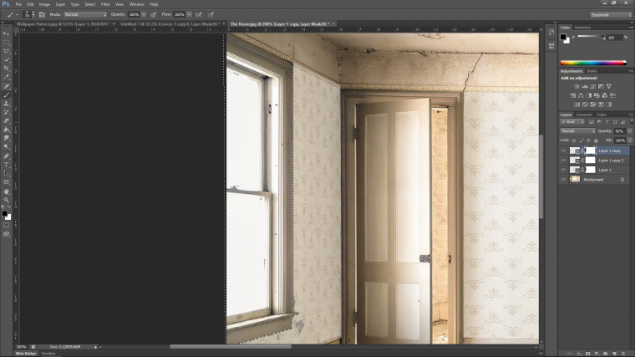Open the brush Opacity slider dropdown
The height and width of the screenshot is (357, 635).
144,14
